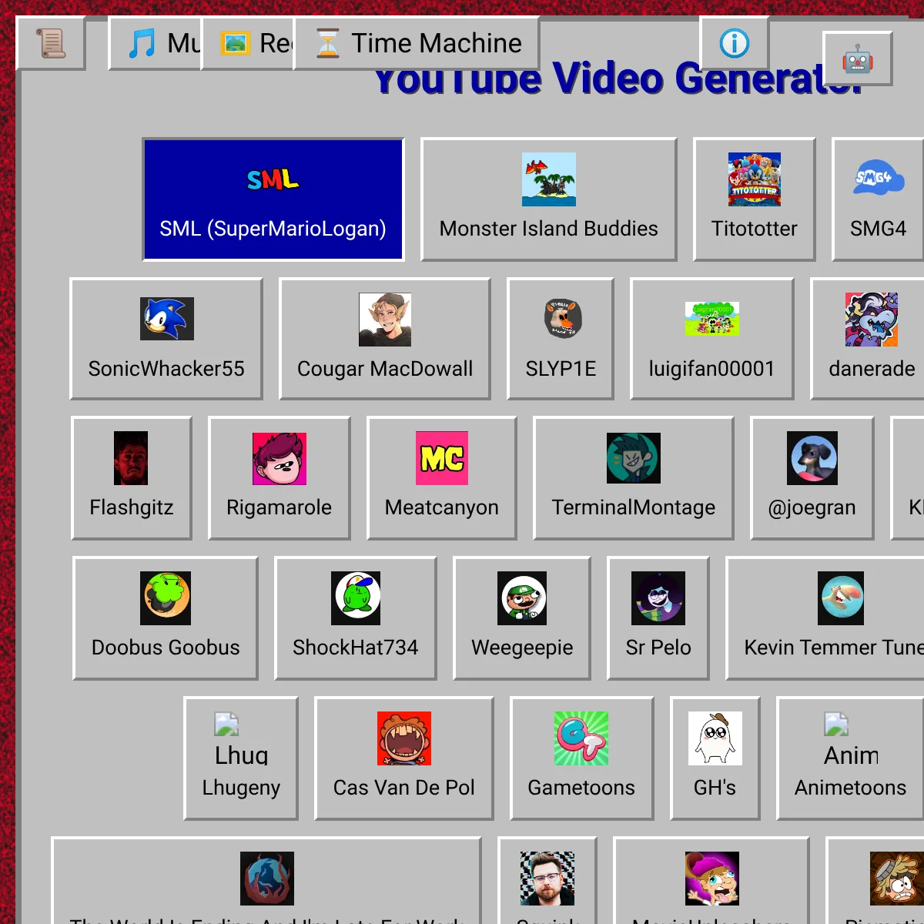Choose the @joegran channel
This screenshot has height=924, width=924.
pos(812,478)
